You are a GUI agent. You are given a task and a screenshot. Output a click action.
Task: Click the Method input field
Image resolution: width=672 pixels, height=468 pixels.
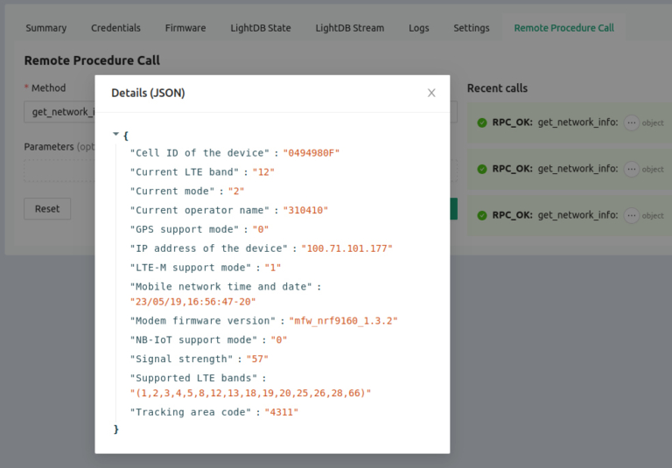[x=59, y=112]
